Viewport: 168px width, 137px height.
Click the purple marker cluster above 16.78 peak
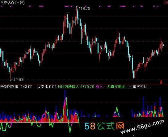tap(68, 6)
